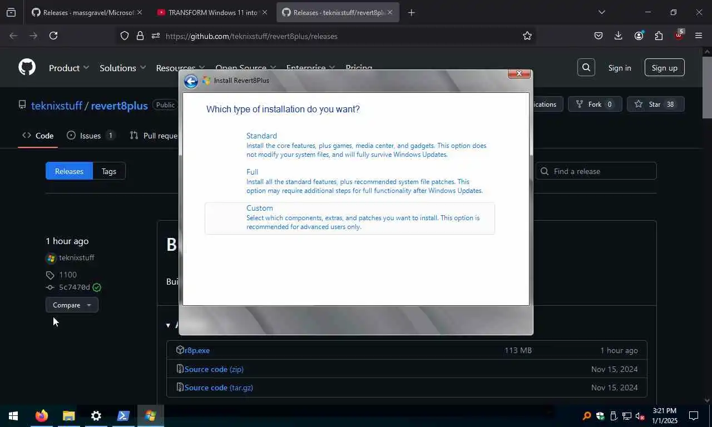The height and width of the screenshot is (427, 712).
Task: Open the Product menu on GitHub
Action: [x=69, y=68]
